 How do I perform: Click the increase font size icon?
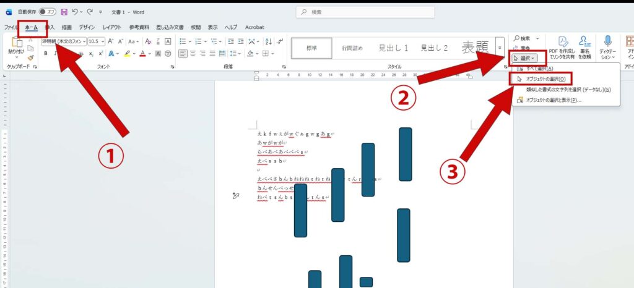[x=111, y=41]
